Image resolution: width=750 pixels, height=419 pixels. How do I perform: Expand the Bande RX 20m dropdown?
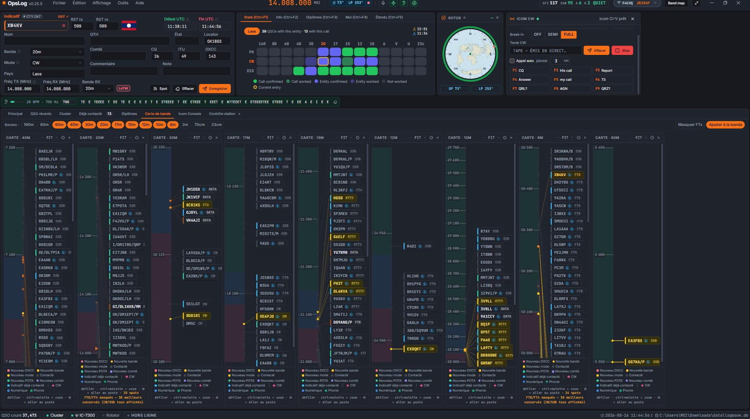pos(98,89)
